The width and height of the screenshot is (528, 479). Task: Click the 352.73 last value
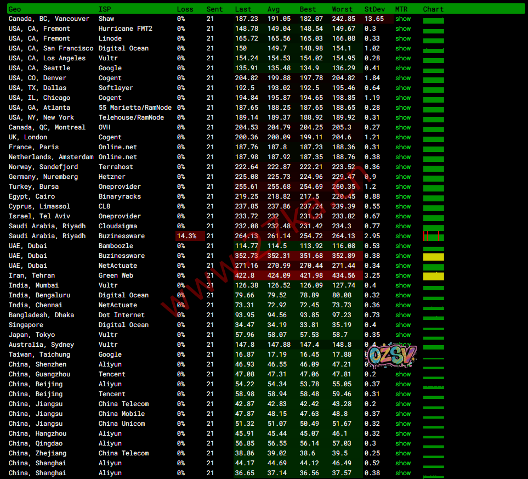click(x=247, y=256)
